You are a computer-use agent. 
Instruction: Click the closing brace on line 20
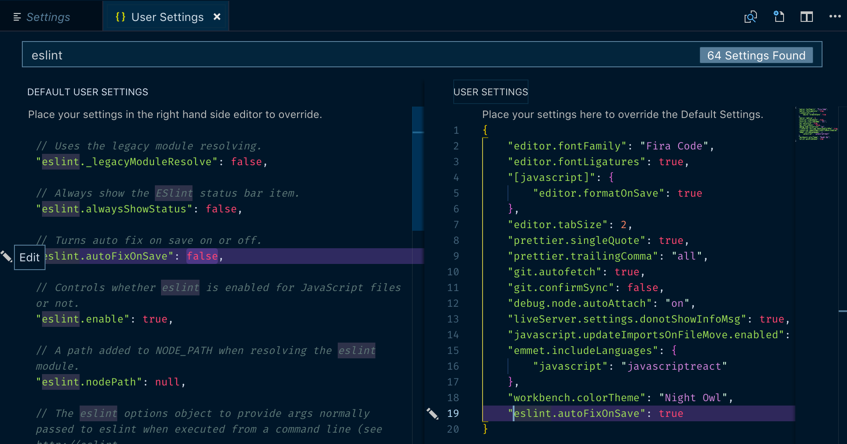[485, 429]
